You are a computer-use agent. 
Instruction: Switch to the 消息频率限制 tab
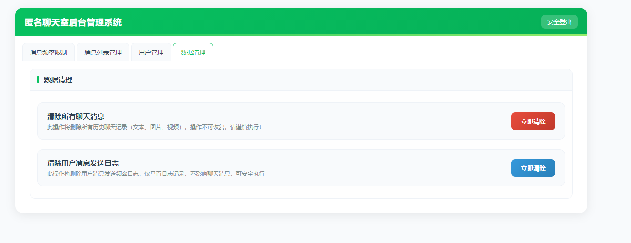pyautogui.click(x=49, y=52)
